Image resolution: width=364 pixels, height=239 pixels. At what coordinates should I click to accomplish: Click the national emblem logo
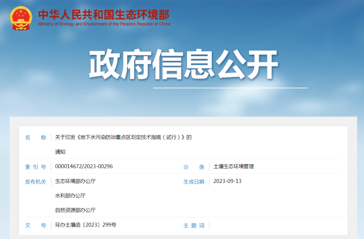click(x=21, y=18)
